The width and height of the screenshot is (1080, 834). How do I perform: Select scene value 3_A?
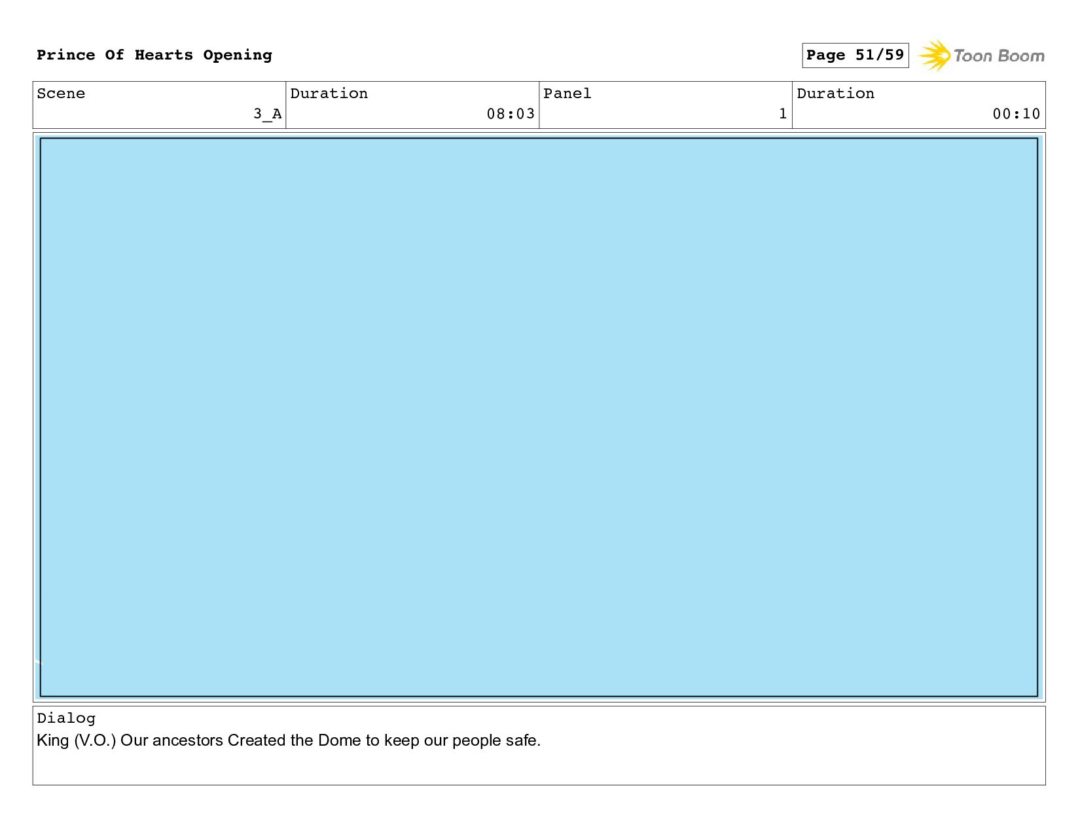point(268,114)
